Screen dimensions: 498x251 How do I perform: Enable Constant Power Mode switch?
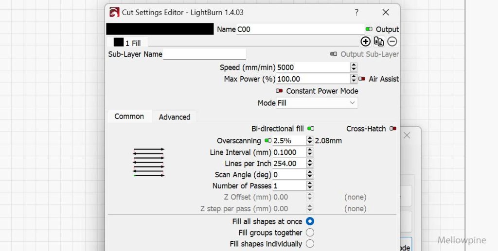point(279,91)
